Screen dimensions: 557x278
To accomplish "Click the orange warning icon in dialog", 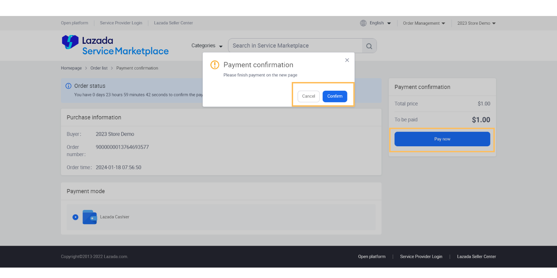I will click(x=215, y=65).
